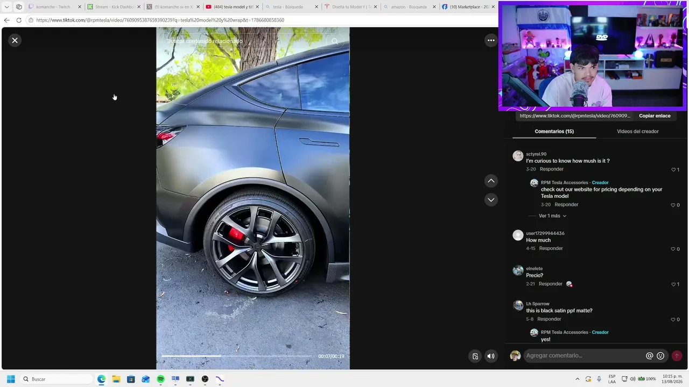The height and width of the screenshot is (387, 689).
Task: Open the emoji picker in comment box
Action: pyautogui.click(x=660, y=356)
